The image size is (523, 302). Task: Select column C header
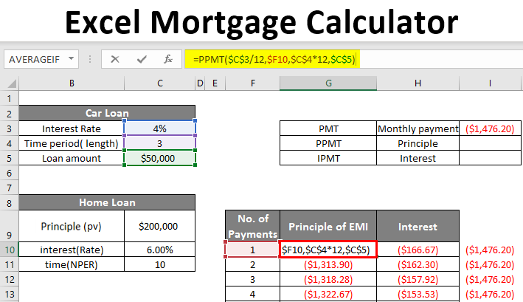pos(160,83)
